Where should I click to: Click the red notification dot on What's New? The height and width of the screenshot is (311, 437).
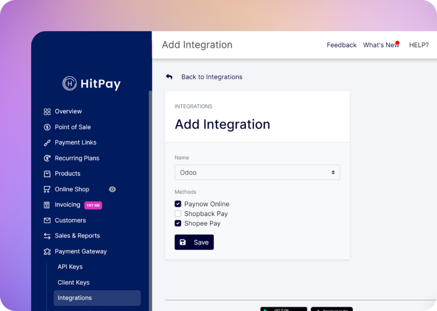397,43
